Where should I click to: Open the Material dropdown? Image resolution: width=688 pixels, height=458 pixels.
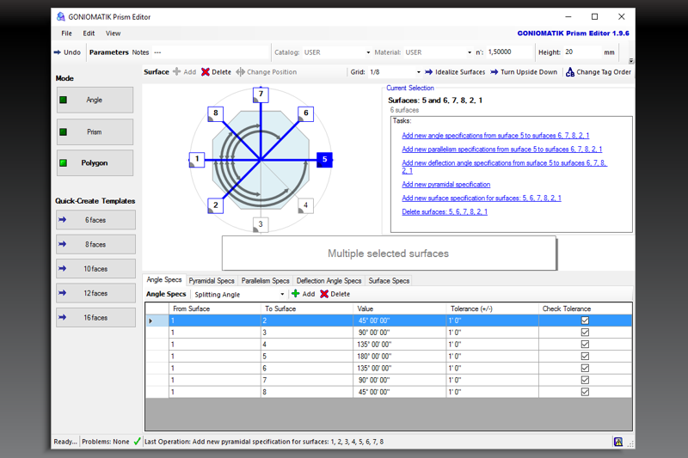pyautogui.click(x=470, y=52)
